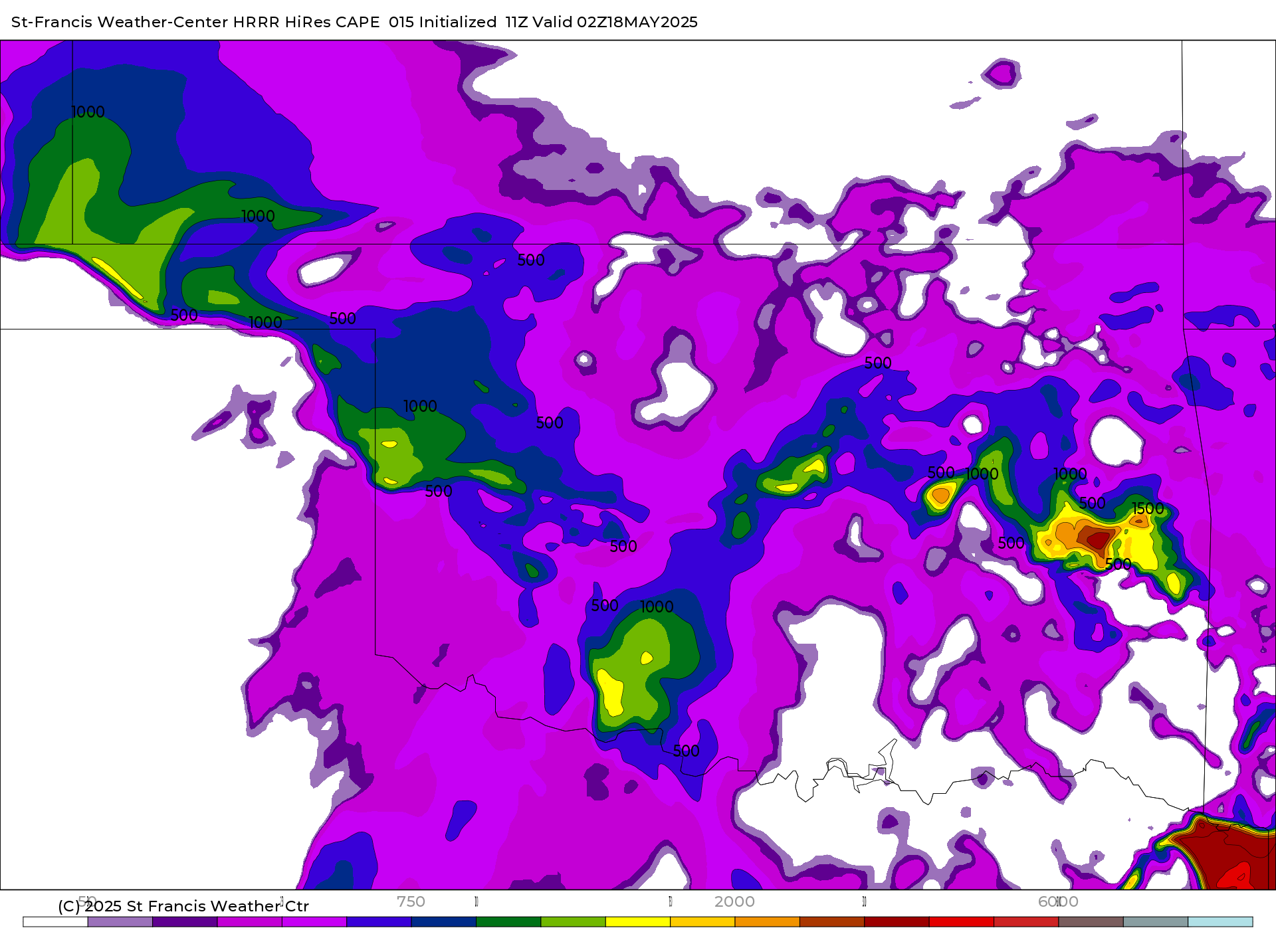Select the rust brown legend swatch

[x=832, y=922]
